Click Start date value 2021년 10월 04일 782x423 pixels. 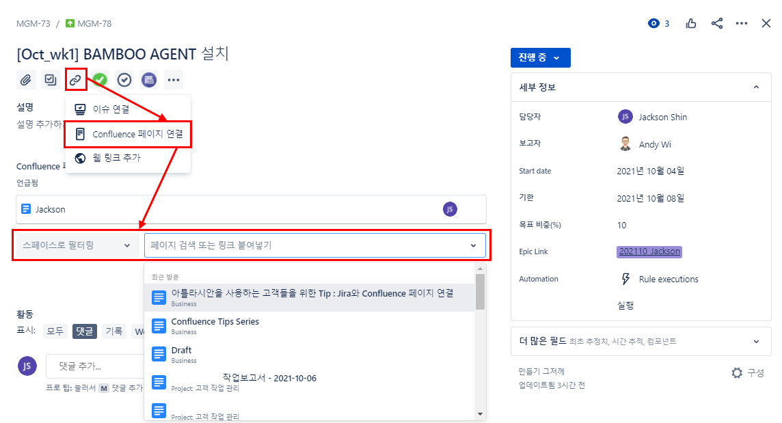tap(650, 171)
